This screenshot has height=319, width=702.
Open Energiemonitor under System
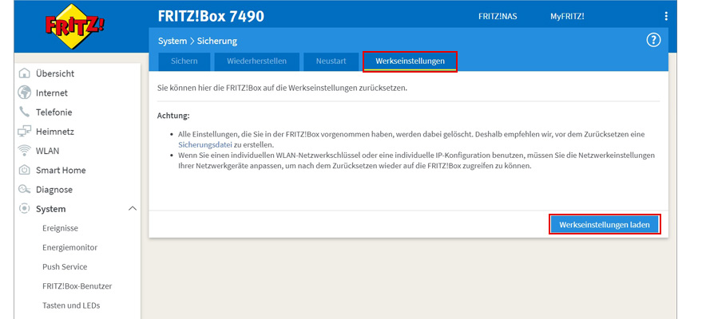69,247
